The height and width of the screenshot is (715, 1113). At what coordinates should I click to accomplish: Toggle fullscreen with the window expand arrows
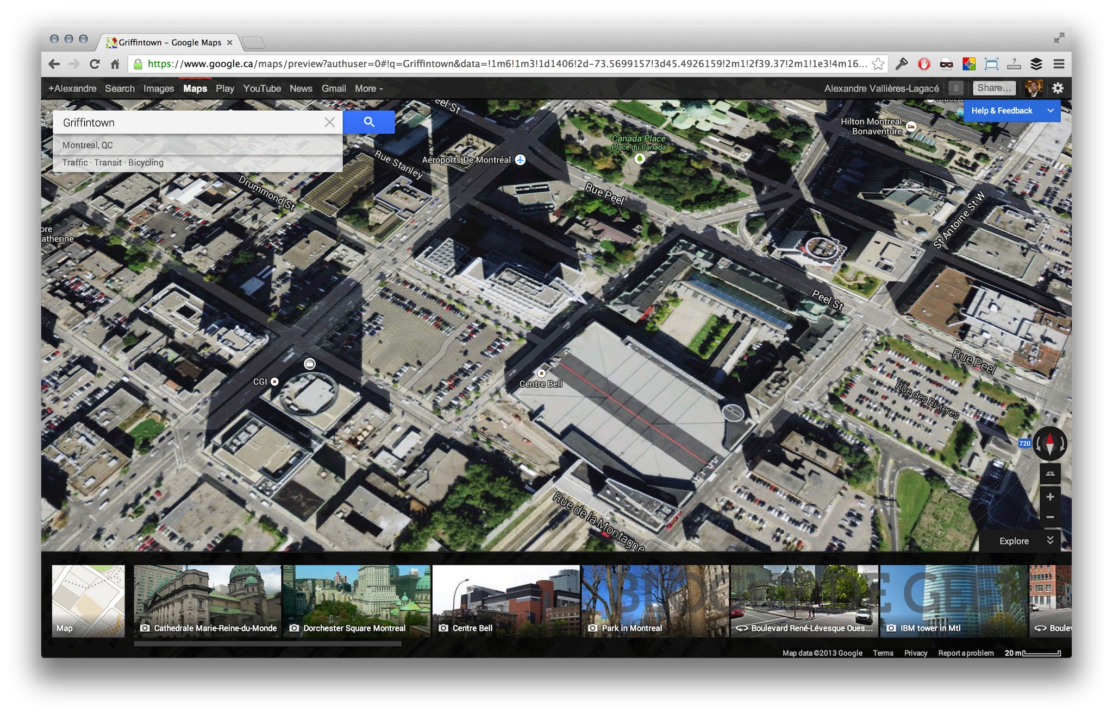(x=1059, y=38)
